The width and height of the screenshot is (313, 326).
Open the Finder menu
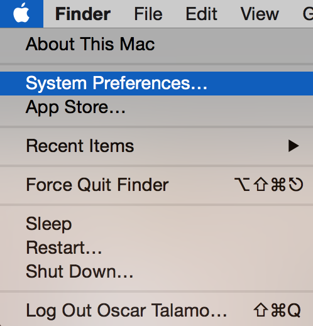[x=83, y=14]
